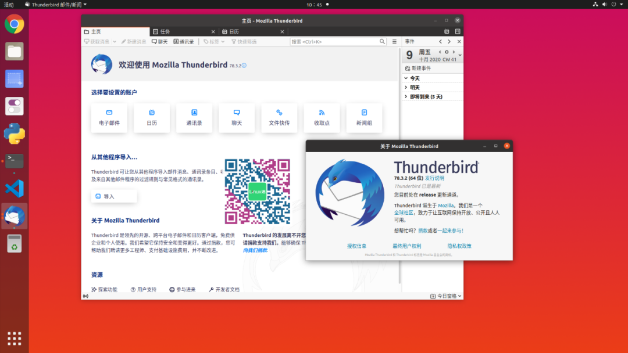This screenshot has width=628, height=353.
Task: Select the Newsgroups (新闻组) account card
Action: click(x=364, y=118)
